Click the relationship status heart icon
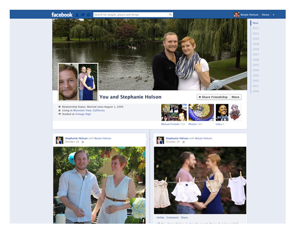The image size is (295, 233). pos(59,106)
